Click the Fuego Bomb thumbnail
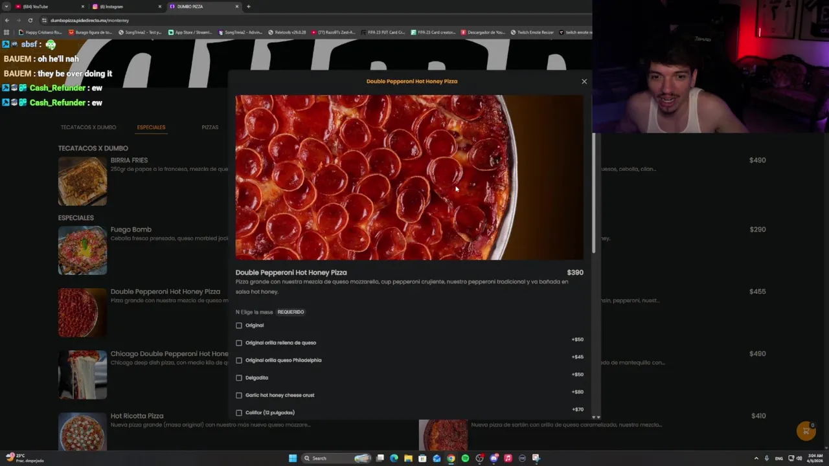The width and height of the screenshot is (829, 466). tap(82, 250)
